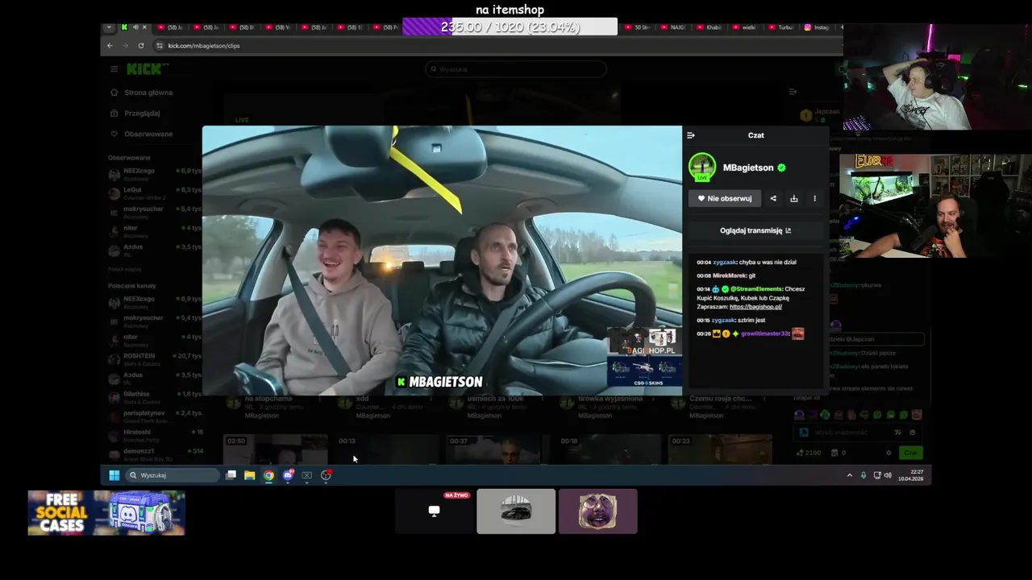The height and width of the screenshot is (580, 1032).
Task: Open 'Strona główna' in Kick sidebar
Action: 142,93
